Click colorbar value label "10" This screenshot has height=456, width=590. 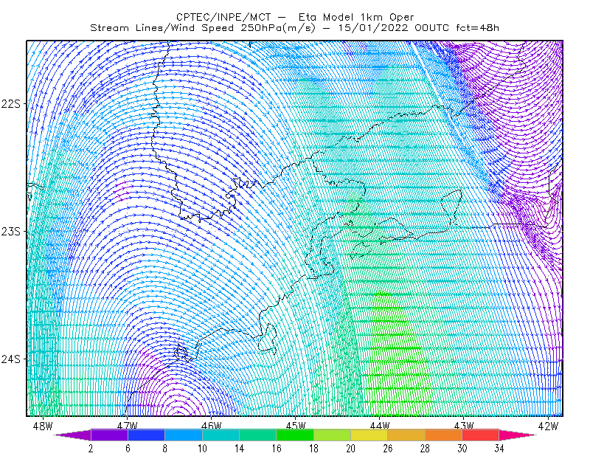point(202,449)
